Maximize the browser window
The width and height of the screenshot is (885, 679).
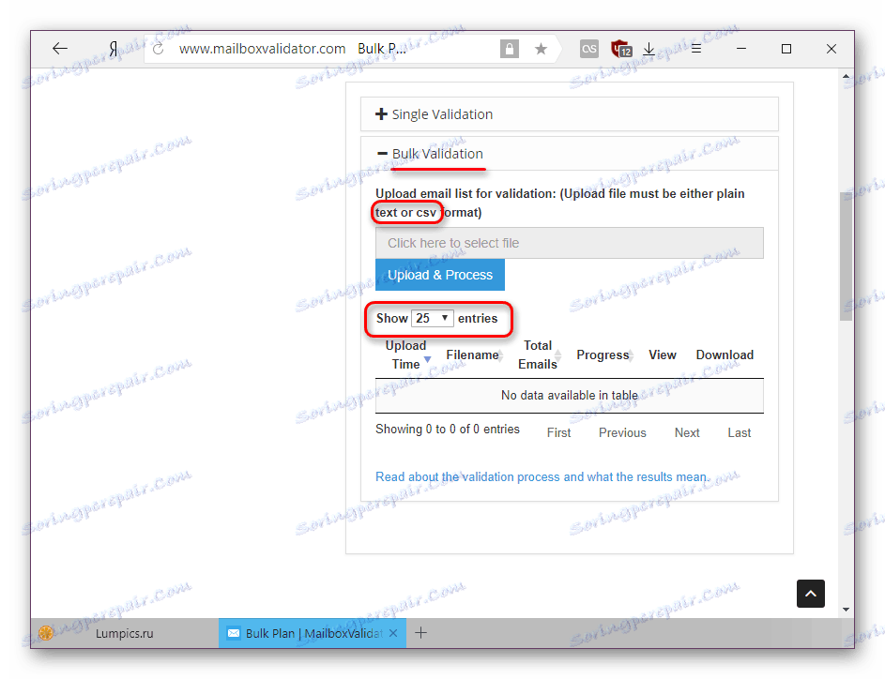786,49
